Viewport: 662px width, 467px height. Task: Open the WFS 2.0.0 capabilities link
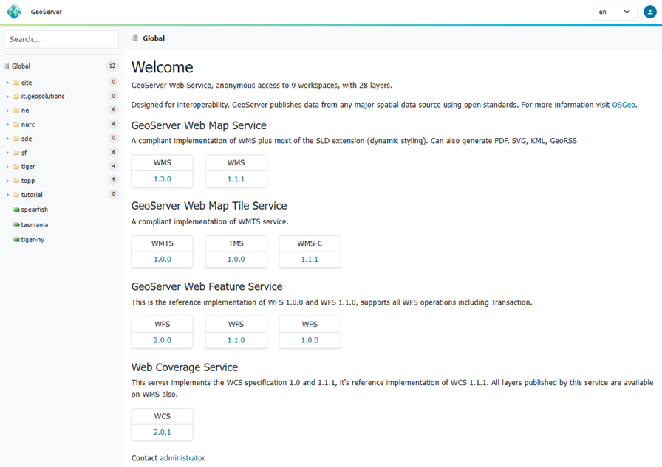tap(162, 340)
